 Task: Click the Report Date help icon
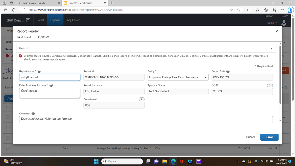(x=228, y=71)
